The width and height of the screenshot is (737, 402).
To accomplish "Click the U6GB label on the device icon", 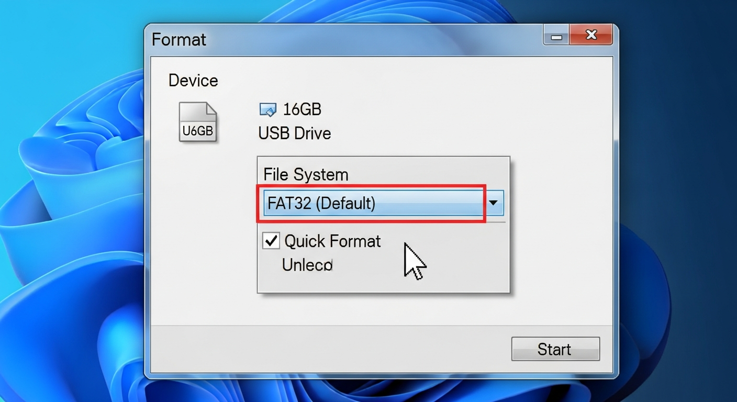I will point(198,131).
